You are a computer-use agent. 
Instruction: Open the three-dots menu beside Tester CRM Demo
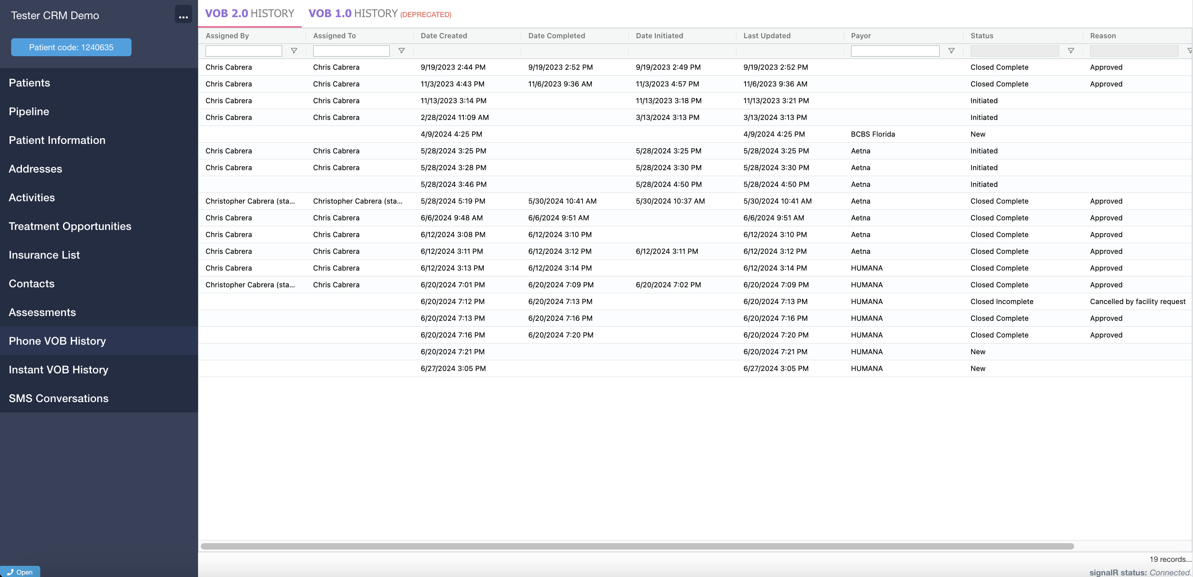click(x=183, y=15)
